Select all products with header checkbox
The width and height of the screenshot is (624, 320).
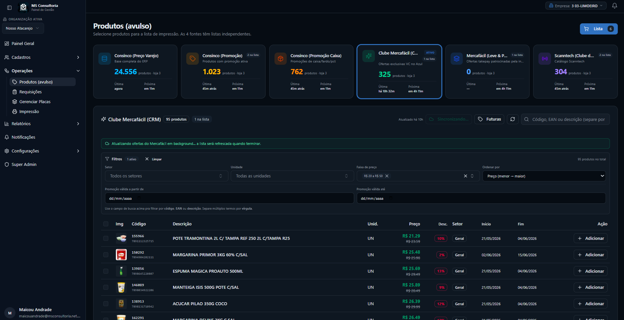coord(106,224)
